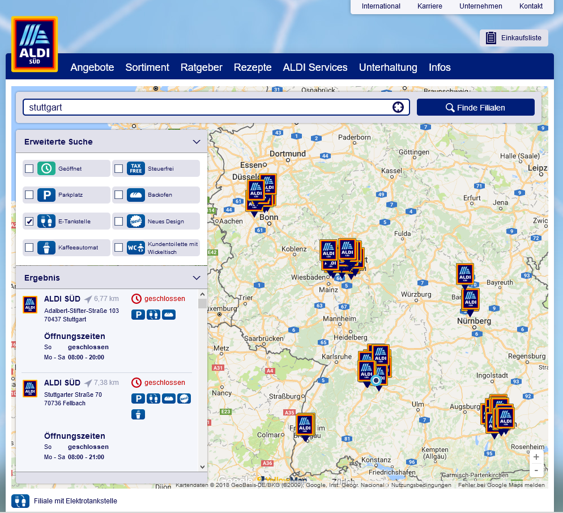Screen dimensions: 563x513
Task: Click the Parkplatz P icon in filters
Action: click(46, 194)
